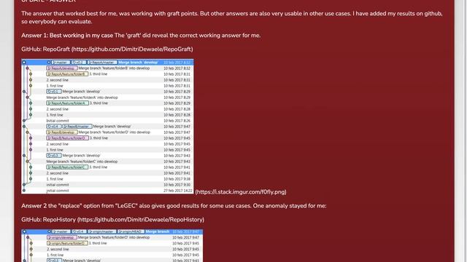The height and width of the screenshot is (262, 467).
Task: Click the origin/develop tag in second graph
Action: click(x=62, y=237)
